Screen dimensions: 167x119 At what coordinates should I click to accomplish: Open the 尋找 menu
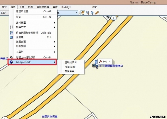[4, 7]
